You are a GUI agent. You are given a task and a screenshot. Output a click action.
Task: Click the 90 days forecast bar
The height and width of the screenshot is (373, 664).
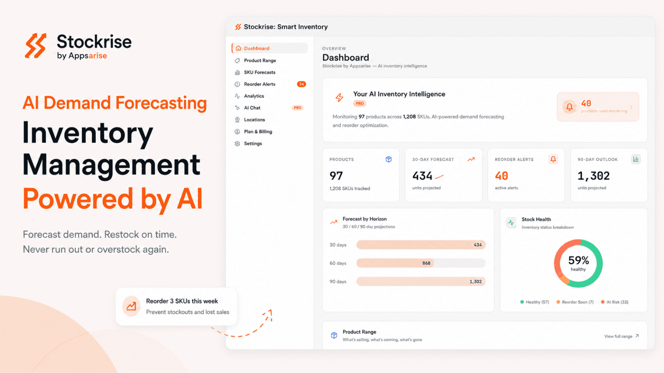pos(421,281)
